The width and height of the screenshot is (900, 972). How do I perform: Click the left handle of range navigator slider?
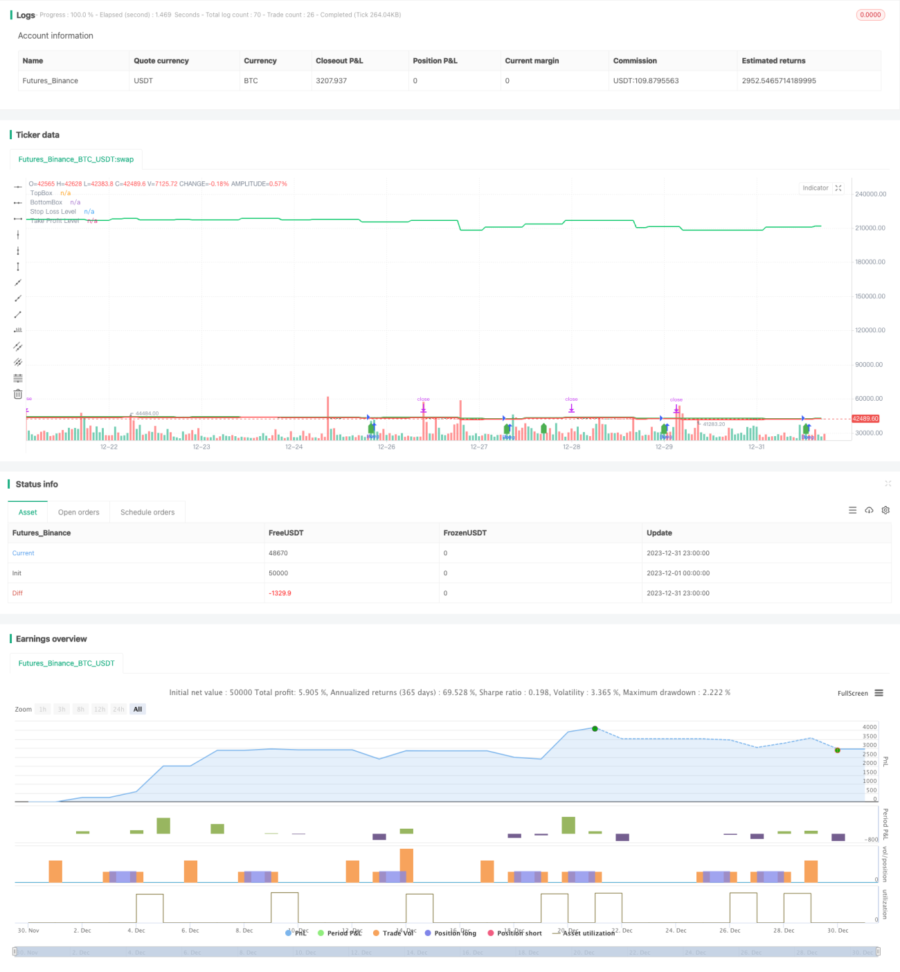(15, 952)
